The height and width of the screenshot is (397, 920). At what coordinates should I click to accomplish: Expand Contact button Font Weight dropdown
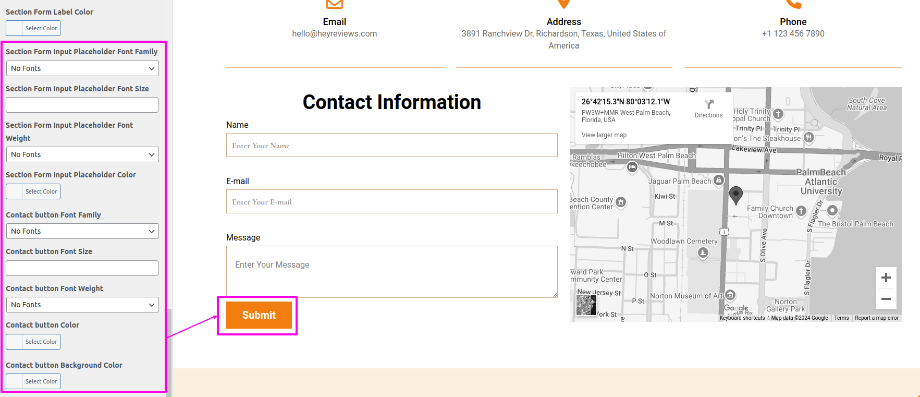[x=82, y=305]
